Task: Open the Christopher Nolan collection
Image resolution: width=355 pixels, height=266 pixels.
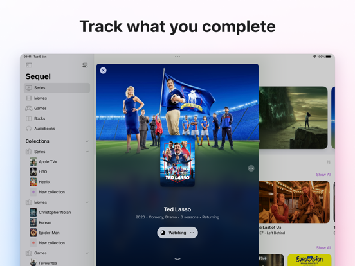Action: click(55, 213)
